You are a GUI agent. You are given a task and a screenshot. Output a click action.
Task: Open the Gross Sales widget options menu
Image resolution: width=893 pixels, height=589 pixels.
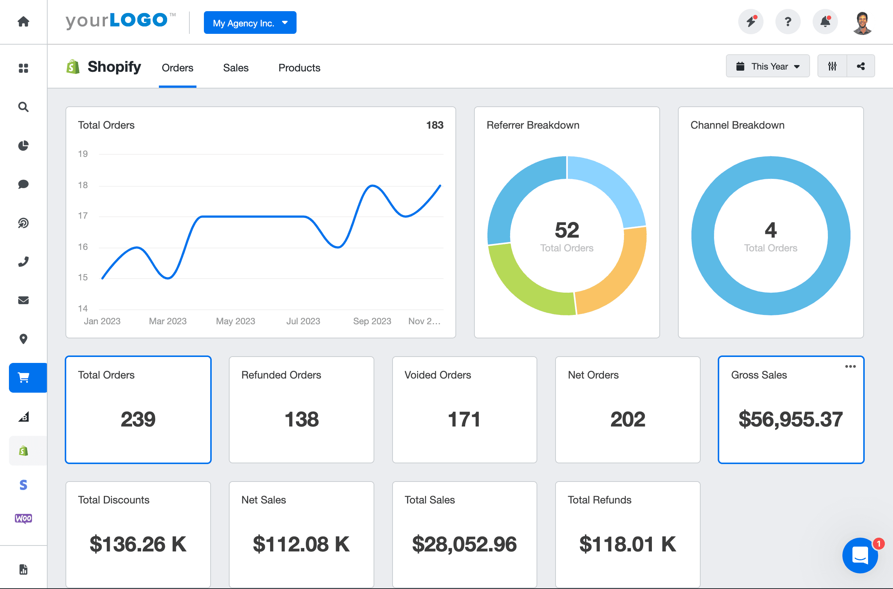pos(851,366)
